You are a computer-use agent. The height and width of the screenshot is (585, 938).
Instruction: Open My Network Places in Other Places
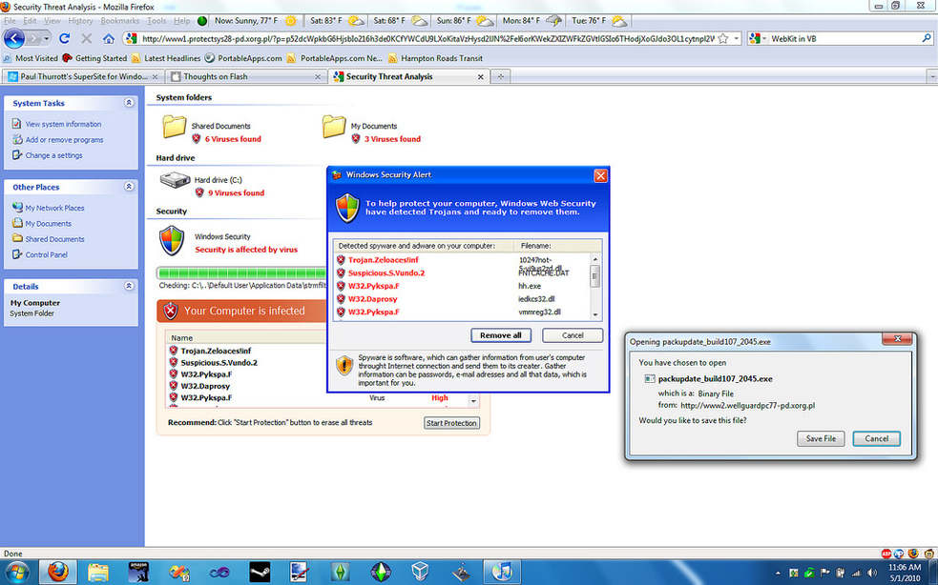(54, 208)
